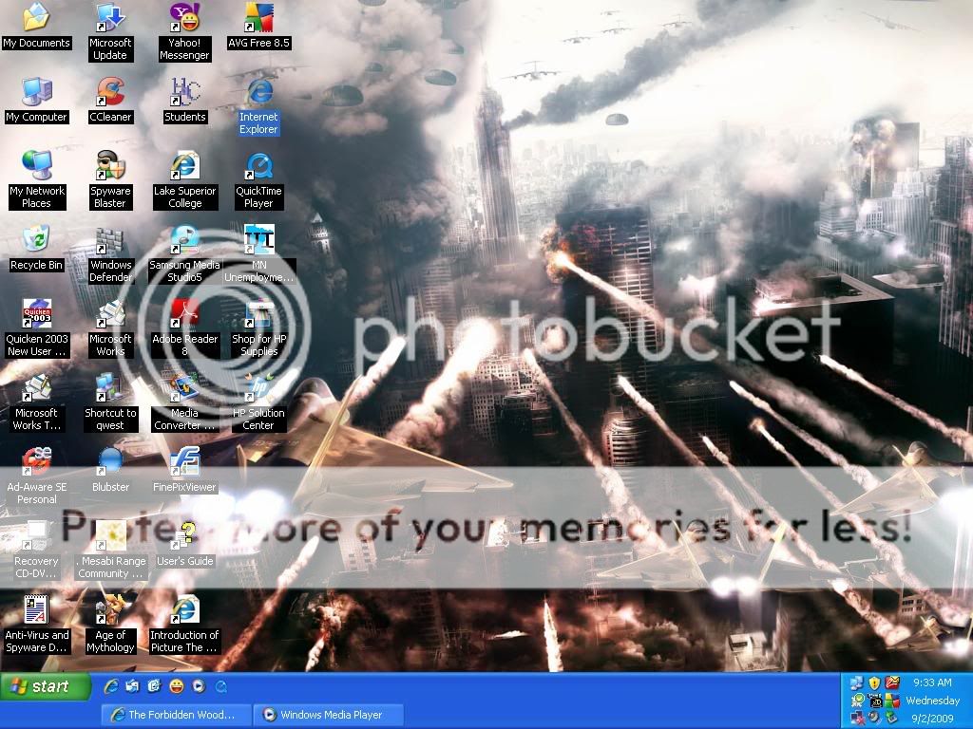Launch Yahoo Messenger smiley from Quick Launch
The width and height of the screenshot is (973, 729).
pyautogui.click(x=176, y=686)
